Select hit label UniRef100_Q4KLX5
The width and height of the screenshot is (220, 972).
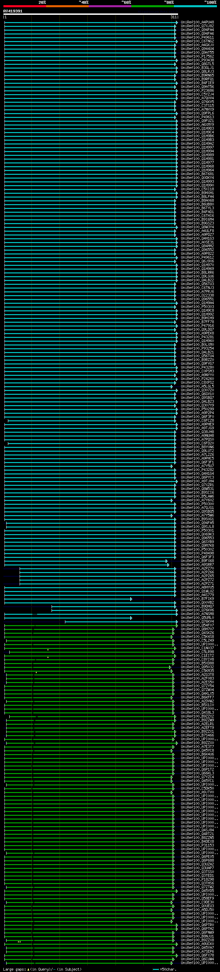(x=197, y=693)
